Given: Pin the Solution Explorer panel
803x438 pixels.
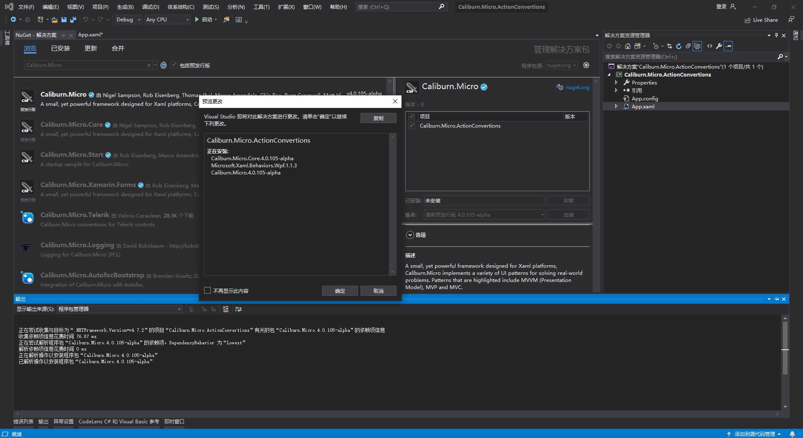Looking at the screenshot, I should 776,35.
